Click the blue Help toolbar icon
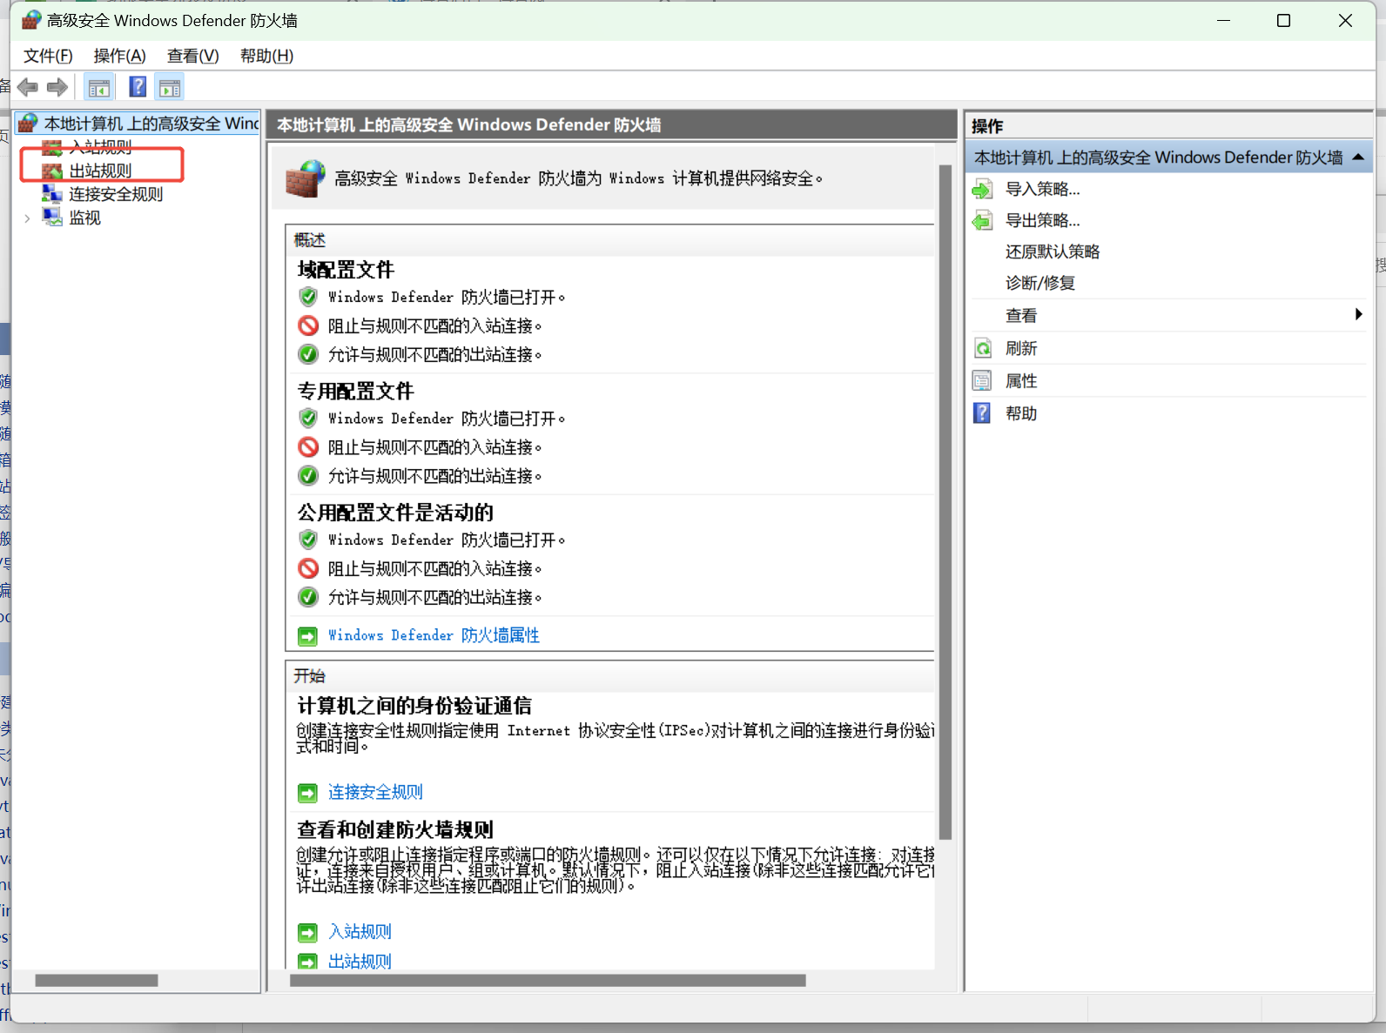Screen dimensions: 1386x1033 138,87
